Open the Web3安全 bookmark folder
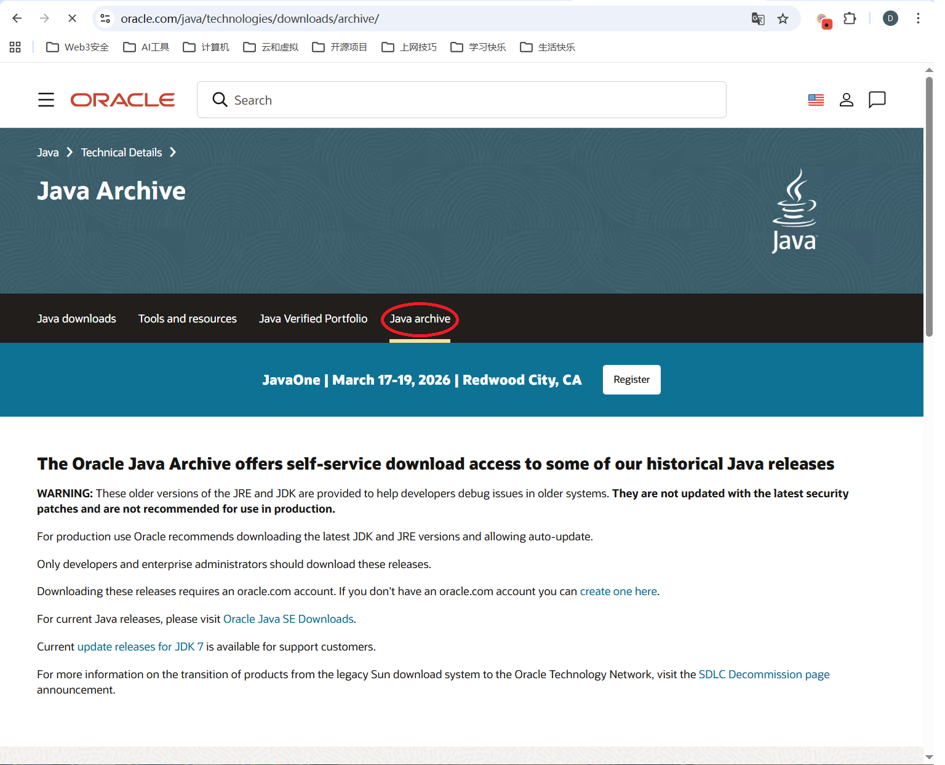Image resolution: width=945 pixels, height=765 pixels. pyautogui.click(x=78, y=47)
